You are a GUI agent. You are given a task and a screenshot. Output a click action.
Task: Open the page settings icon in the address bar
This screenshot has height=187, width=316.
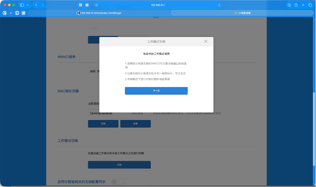click(x=97, y=5)
